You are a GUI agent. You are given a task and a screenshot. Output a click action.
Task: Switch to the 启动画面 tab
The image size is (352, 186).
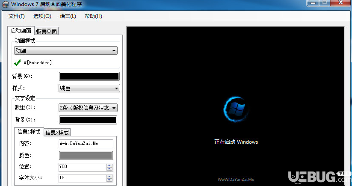21,30
